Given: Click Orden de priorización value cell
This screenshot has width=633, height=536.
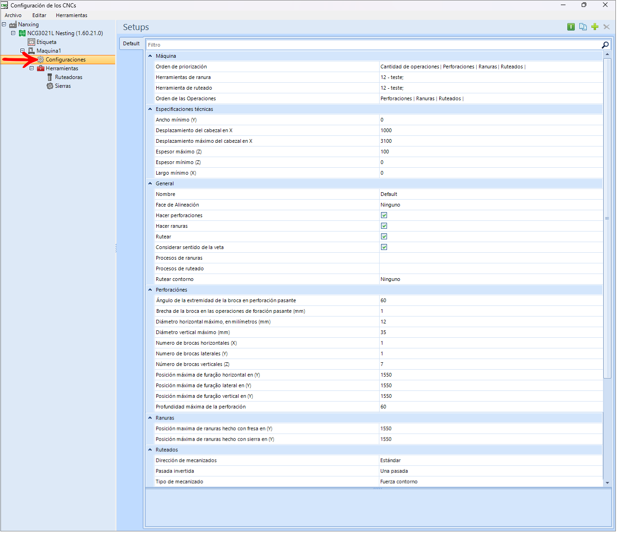Looking at the screenshot, I should pos(491,67).
